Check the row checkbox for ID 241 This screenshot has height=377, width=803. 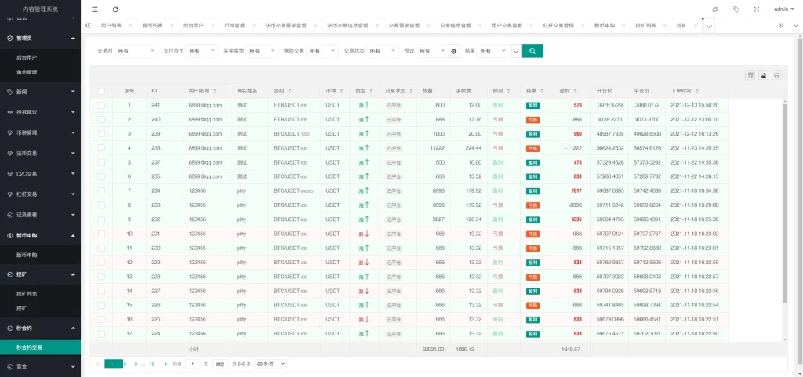(x=101, y=105)
